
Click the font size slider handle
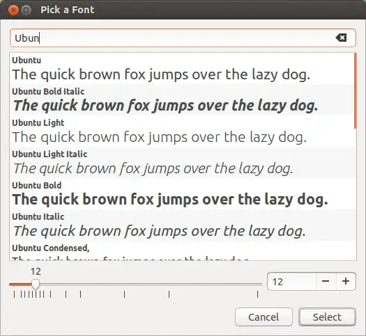click(36, 285)
